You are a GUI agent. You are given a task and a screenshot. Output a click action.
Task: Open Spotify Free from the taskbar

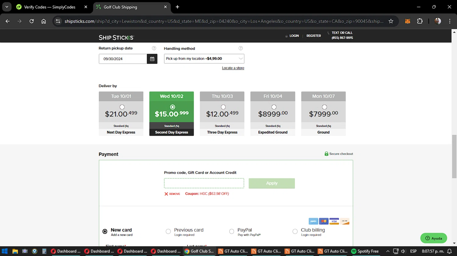pos(365,251)
